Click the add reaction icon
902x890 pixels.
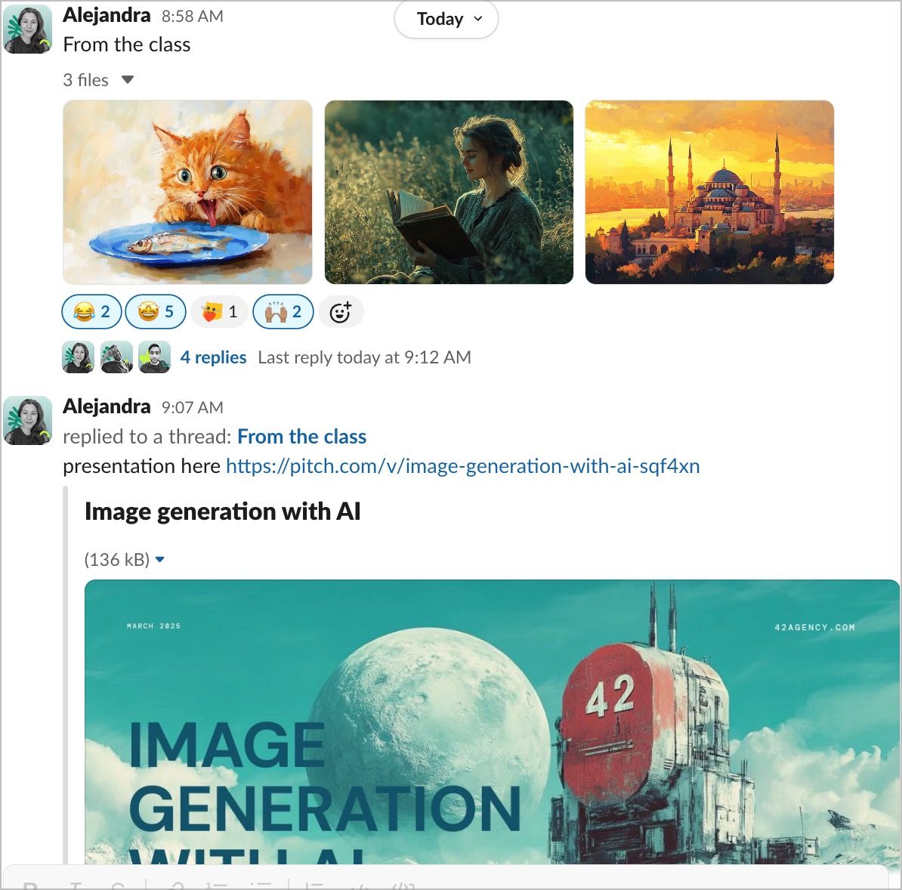point(340,312)
